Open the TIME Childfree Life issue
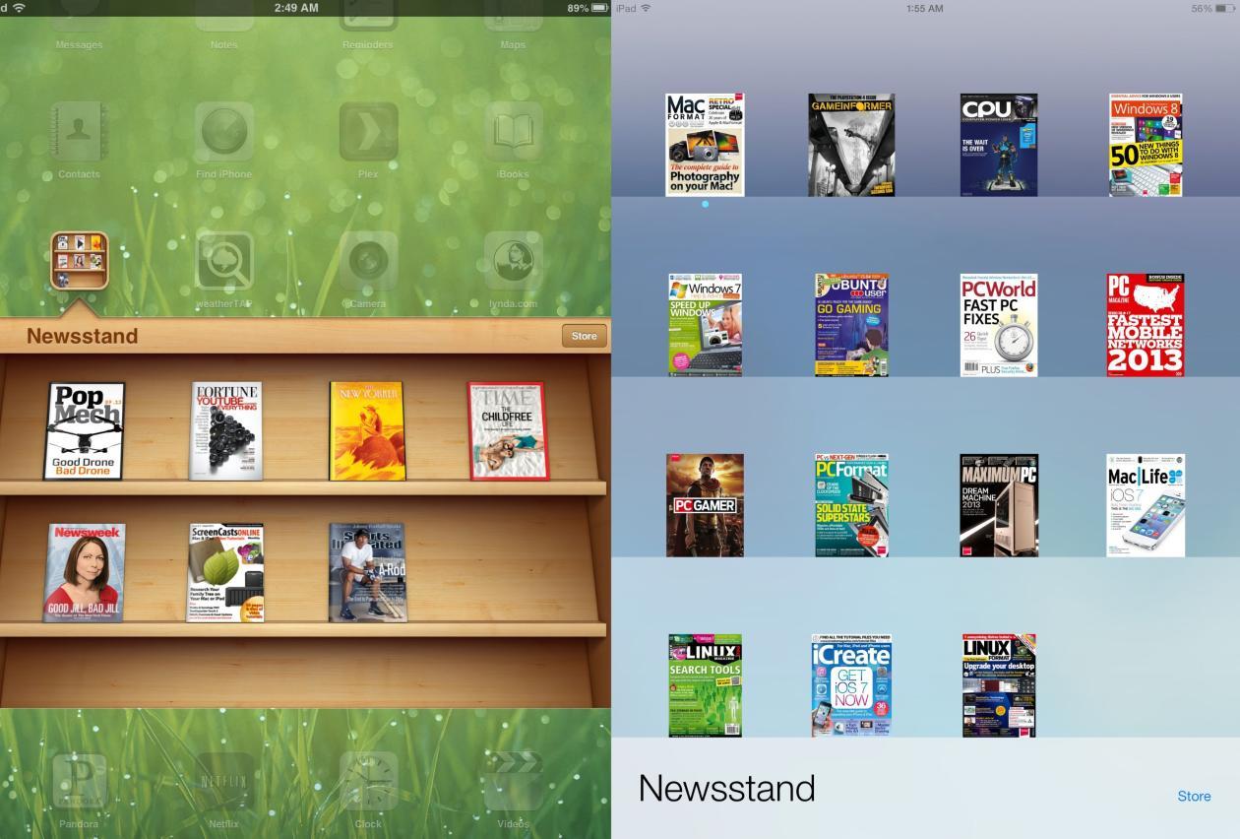Screen dimensions: 1240x839 508,431
